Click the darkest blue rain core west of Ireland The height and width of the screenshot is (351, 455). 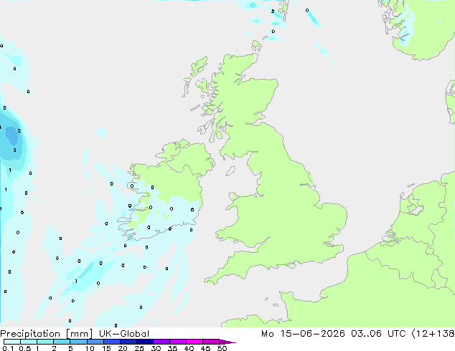point(12,135)
